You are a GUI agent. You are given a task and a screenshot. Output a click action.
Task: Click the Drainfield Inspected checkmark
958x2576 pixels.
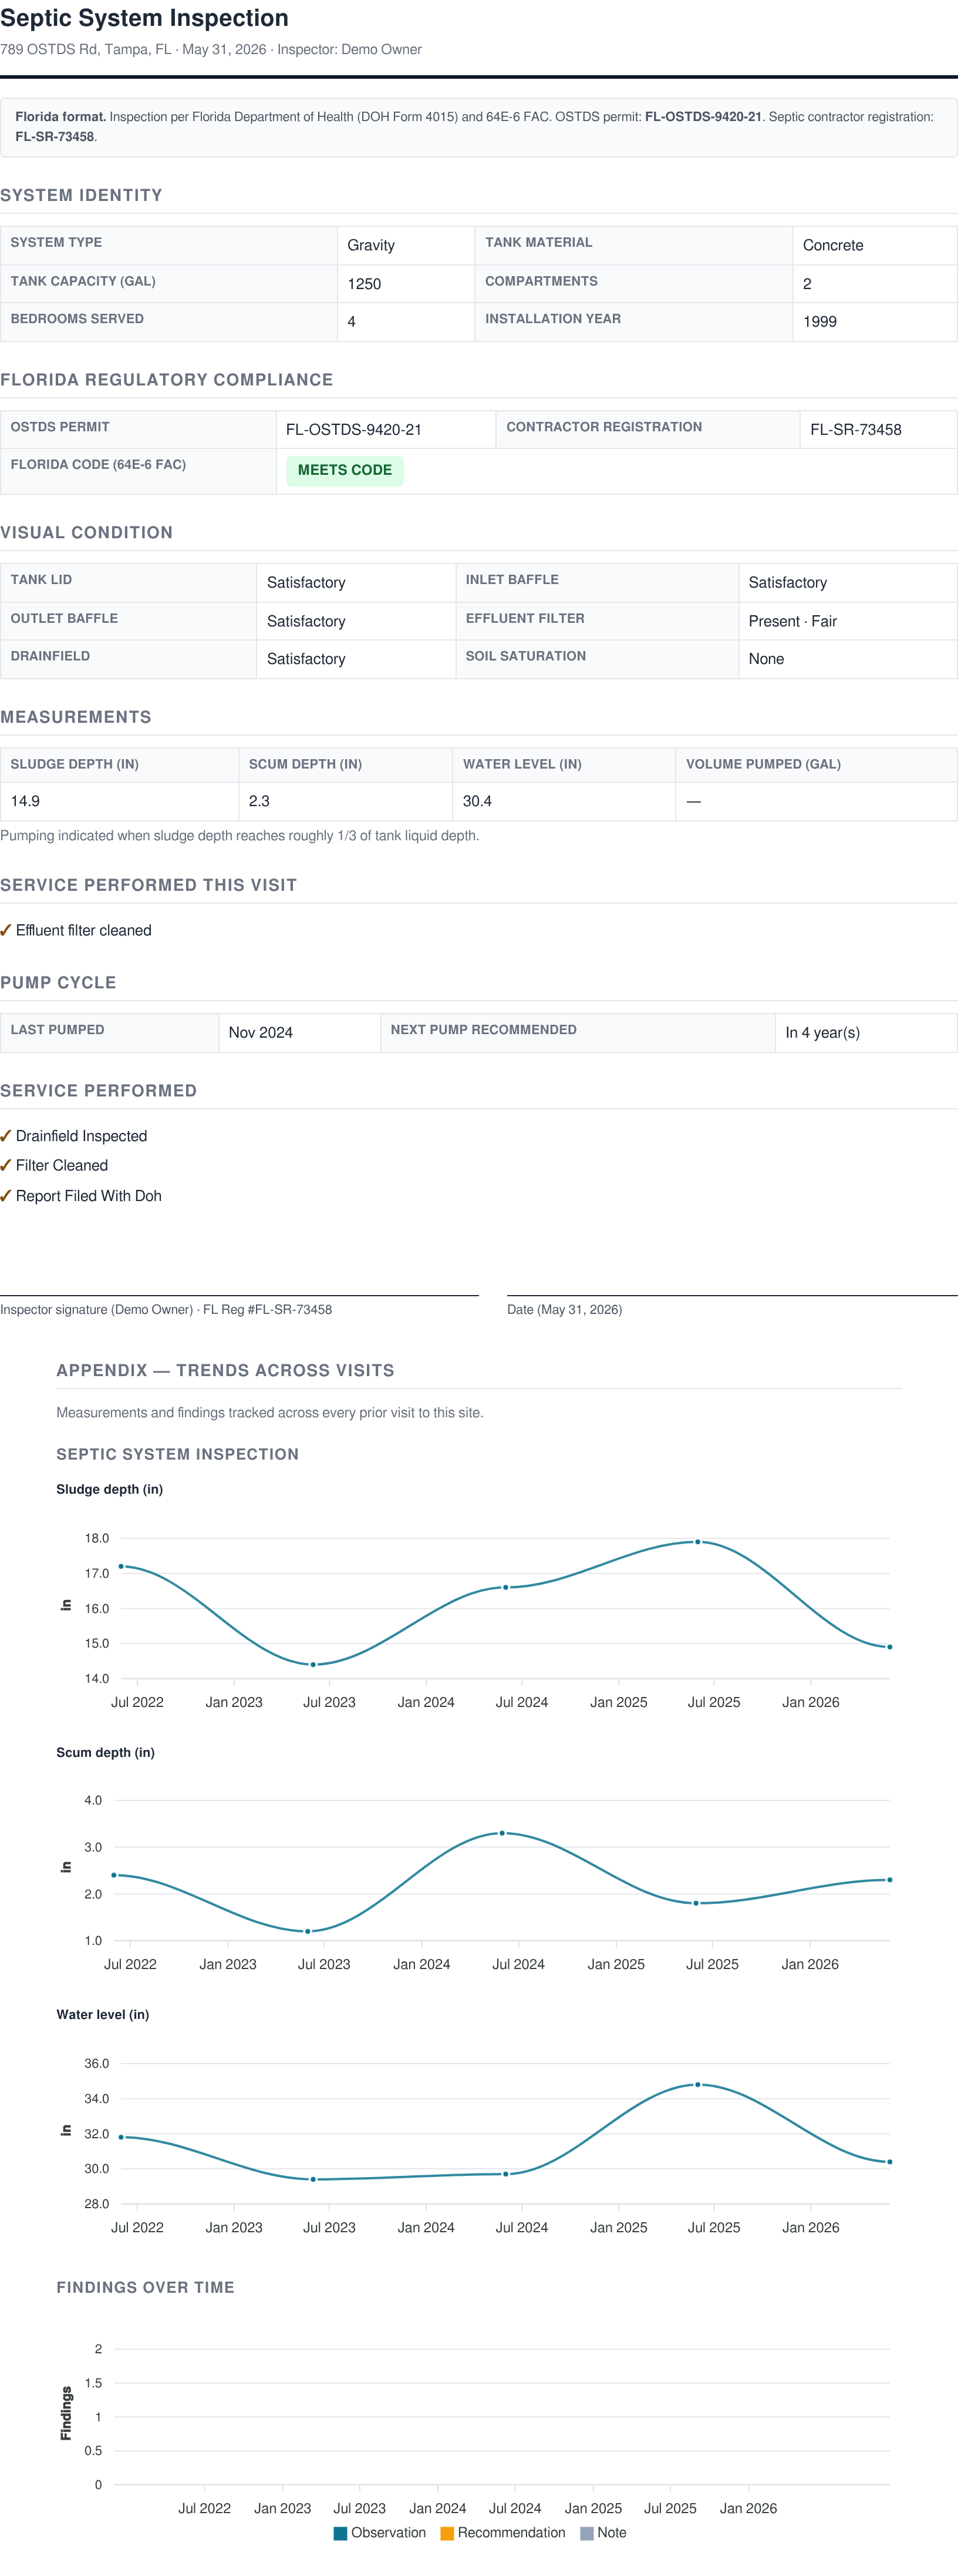(6, 1136)
